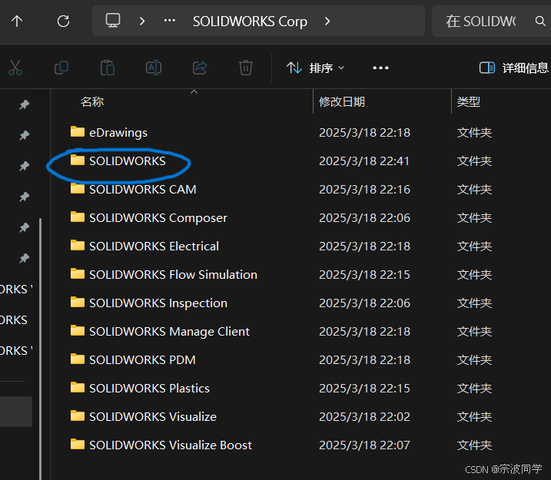Show hidden breadcrumb path ellipsis

170,21
